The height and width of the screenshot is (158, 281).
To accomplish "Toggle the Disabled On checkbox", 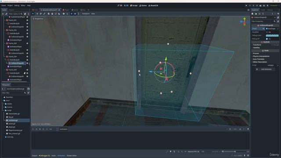I will click(x=267, y=32).
